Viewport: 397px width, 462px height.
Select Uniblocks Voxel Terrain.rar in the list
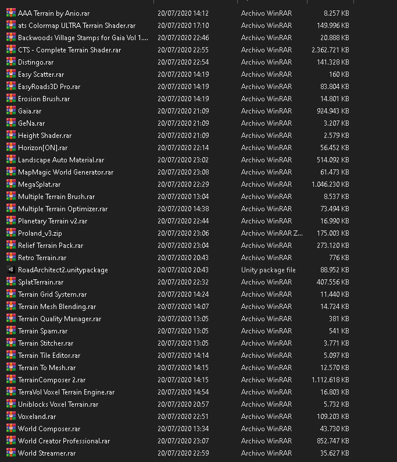(58, 404)
